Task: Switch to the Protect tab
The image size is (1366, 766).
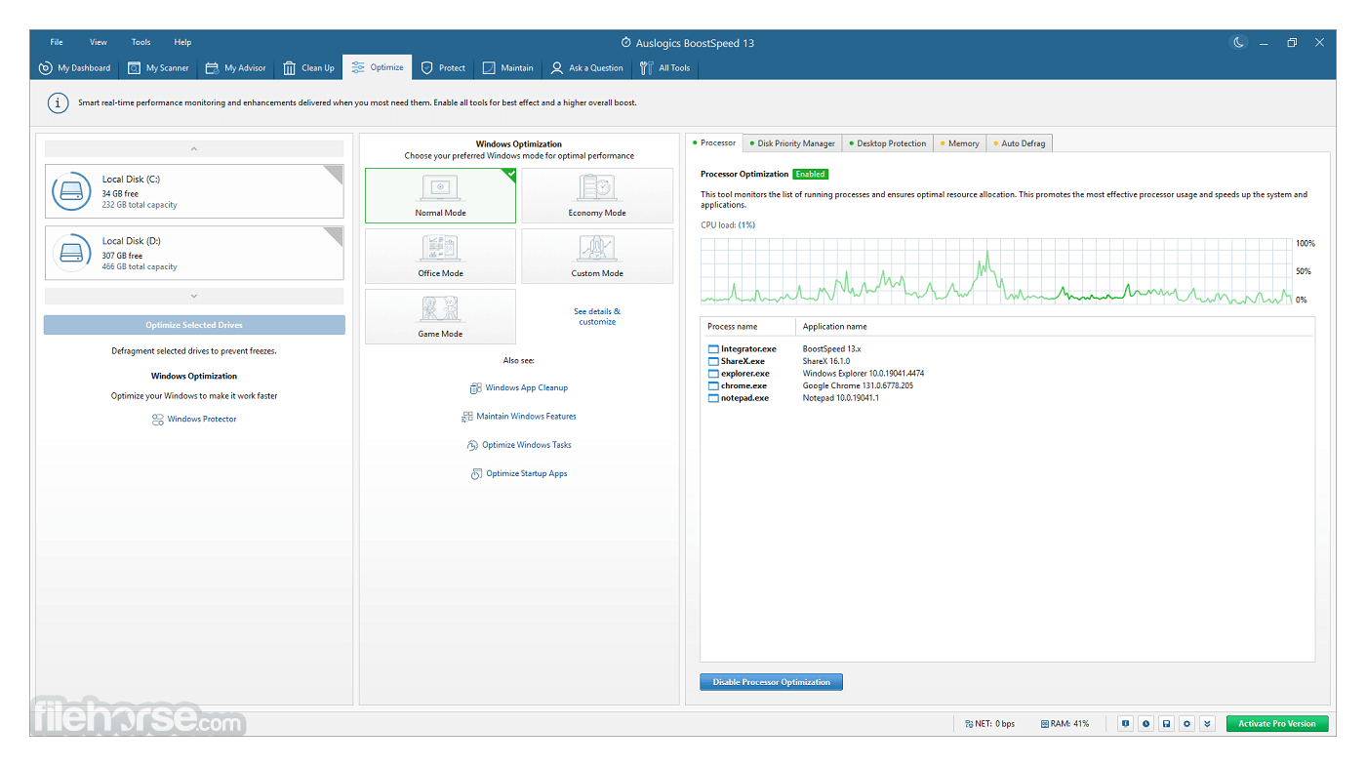Action: tap(443, 67)
